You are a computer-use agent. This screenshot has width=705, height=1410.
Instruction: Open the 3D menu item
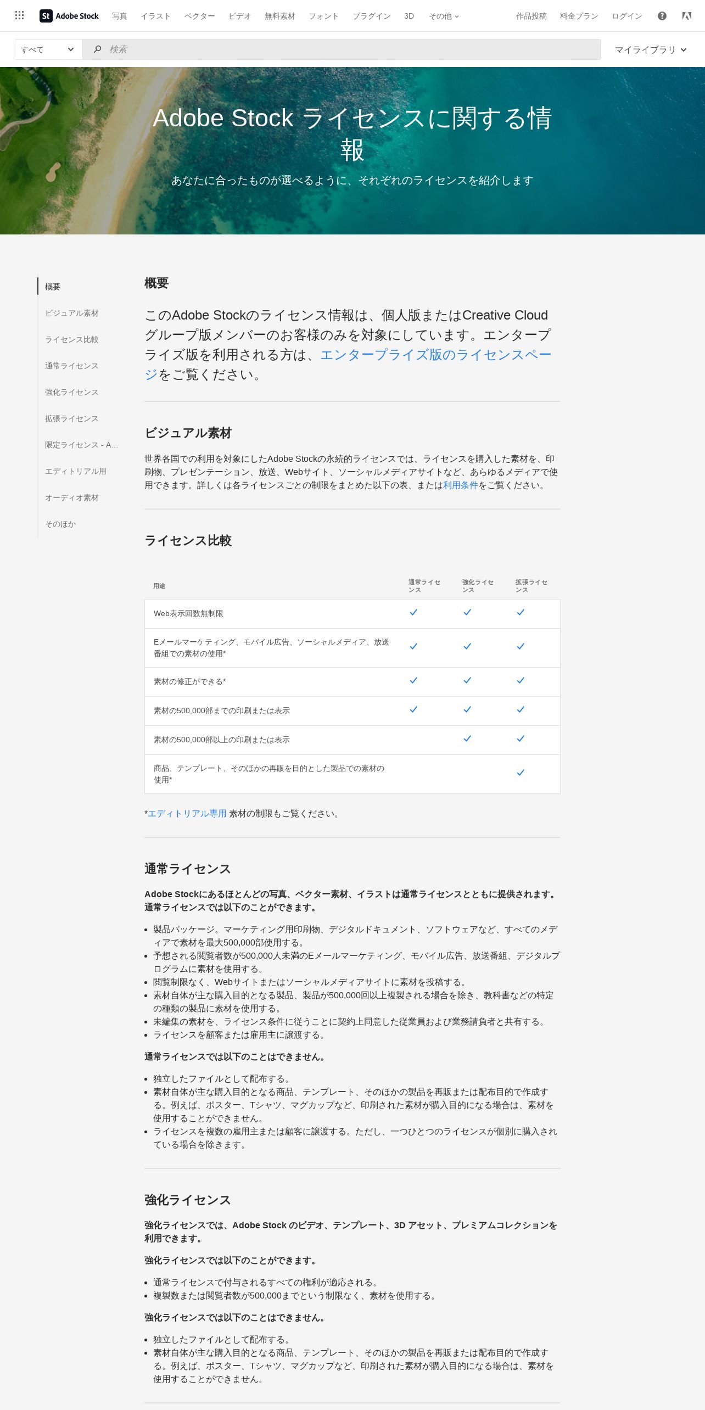[x=409, y=16]
